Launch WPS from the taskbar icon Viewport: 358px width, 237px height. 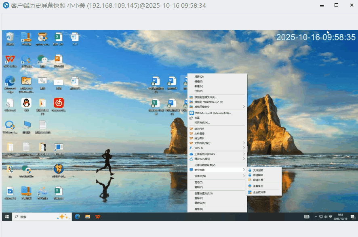pos(98,217)
